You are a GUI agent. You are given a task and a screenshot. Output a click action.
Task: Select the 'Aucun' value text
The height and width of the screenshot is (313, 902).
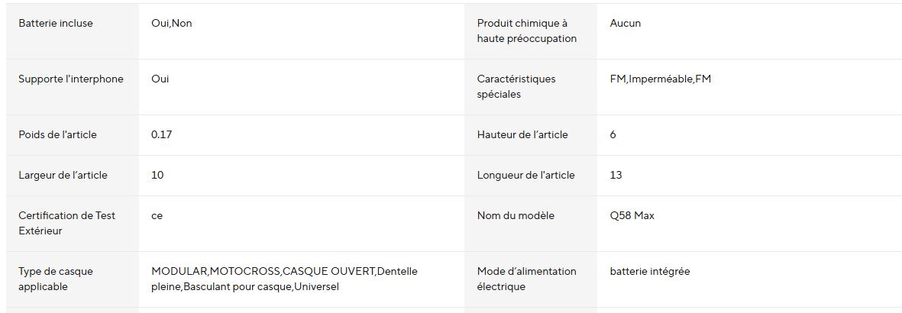tap(626, 24)
